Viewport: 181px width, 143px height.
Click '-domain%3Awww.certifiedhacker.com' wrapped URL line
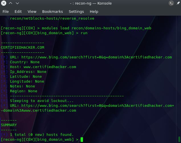click(x=38, y=111)
